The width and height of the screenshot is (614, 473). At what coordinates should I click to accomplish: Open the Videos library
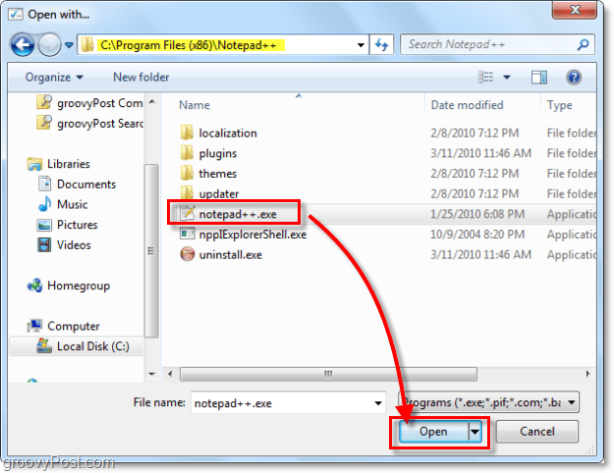(x=64, y=245)
